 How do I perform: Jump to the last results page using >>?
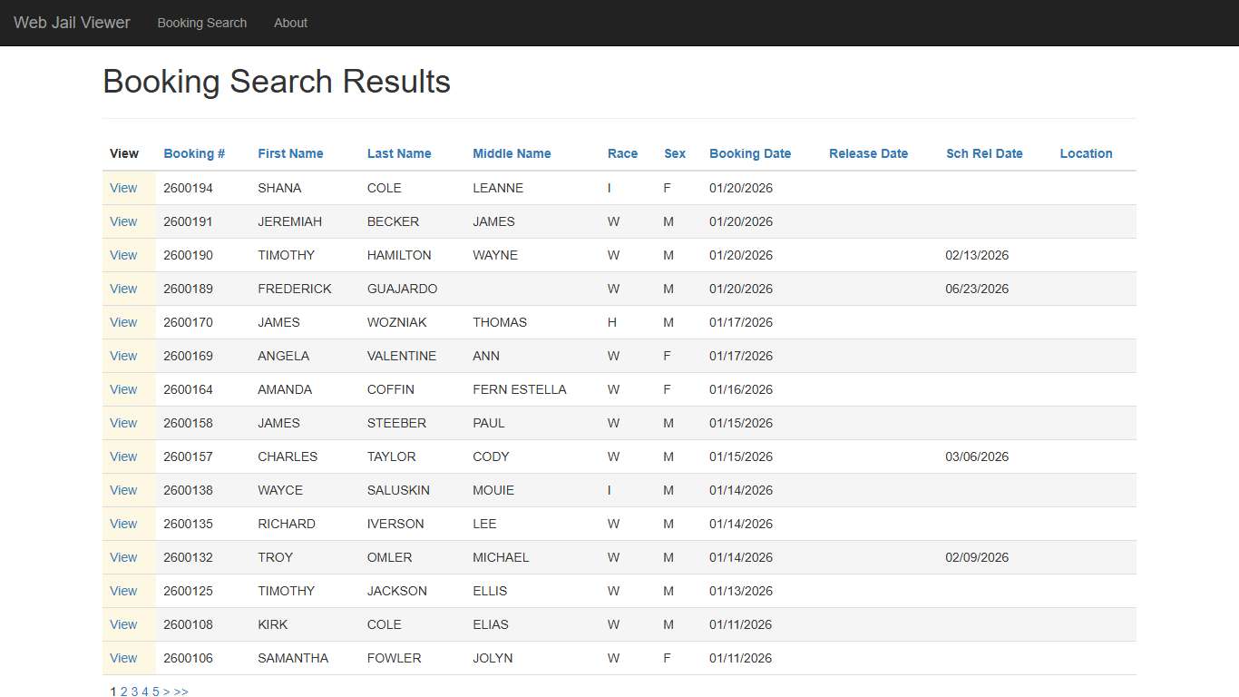point(180,692)
